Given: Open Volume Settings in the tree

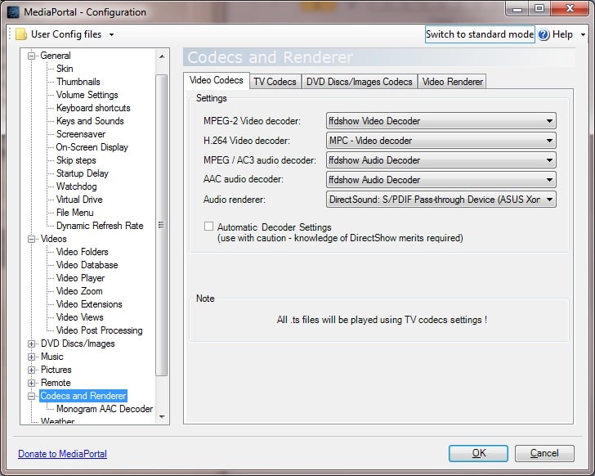Looking at the screenshot, I should 87,95.
